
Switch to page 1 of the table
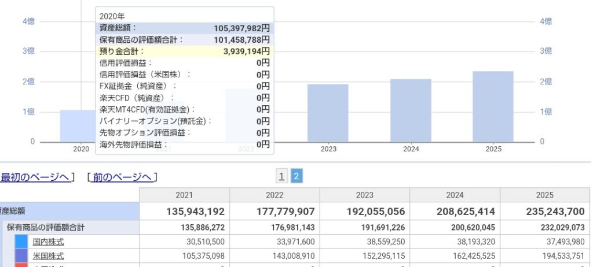[281, 177]
